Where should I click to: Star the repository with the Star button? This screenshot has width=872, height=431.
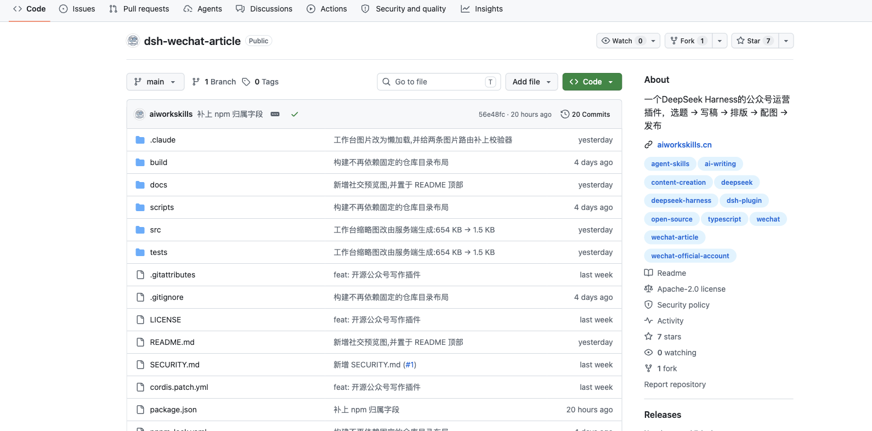click(x=755, y=41)
